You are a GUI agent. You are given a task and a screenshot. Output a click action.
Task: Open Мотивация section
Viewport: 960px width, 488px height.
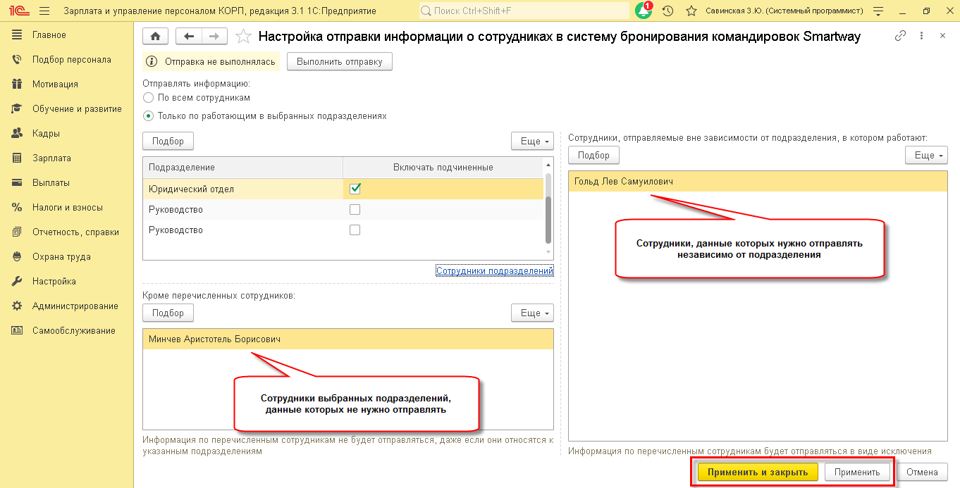55,85
